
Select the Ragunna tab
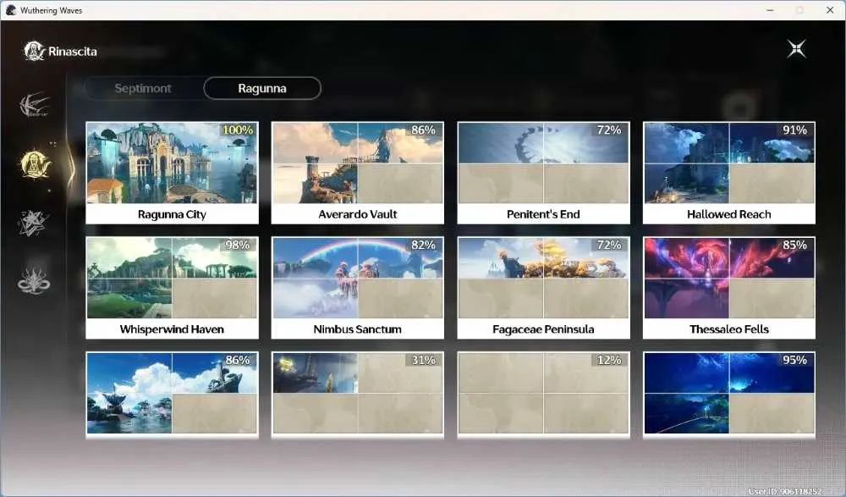262,88
